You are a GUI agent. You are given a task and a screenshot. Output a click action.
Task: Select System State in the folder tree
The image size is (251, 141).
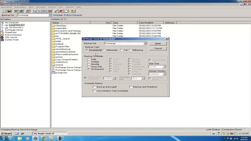coord(12,40)
